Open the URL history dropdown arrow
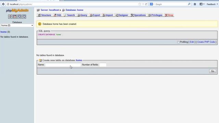Screen dimensions: 219x123 click(143, 4)
